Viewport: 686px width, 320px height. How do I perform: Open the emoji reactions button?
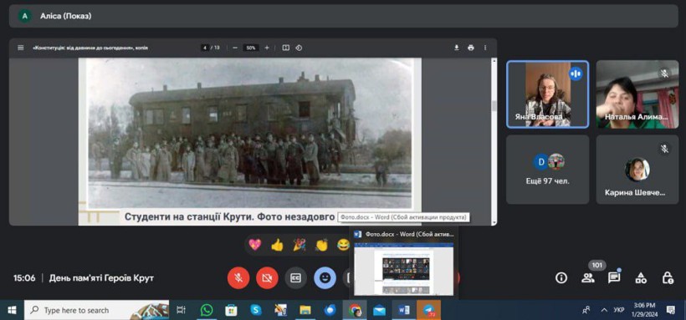pos(325,278)
